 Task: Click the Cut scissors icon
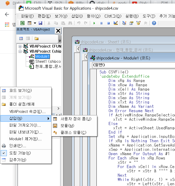click(x=49, y=23)
